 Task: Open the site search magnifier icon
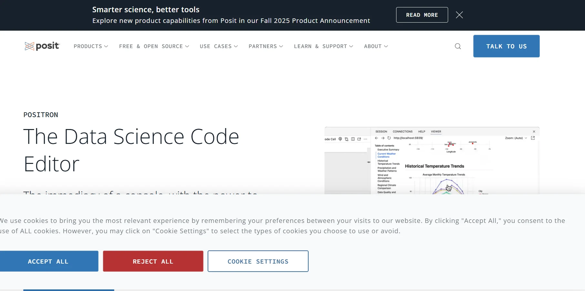point(458,46)
